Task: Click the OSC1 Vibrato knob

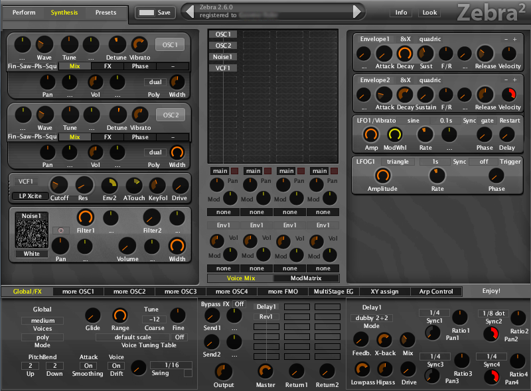Action: point(139,44)
